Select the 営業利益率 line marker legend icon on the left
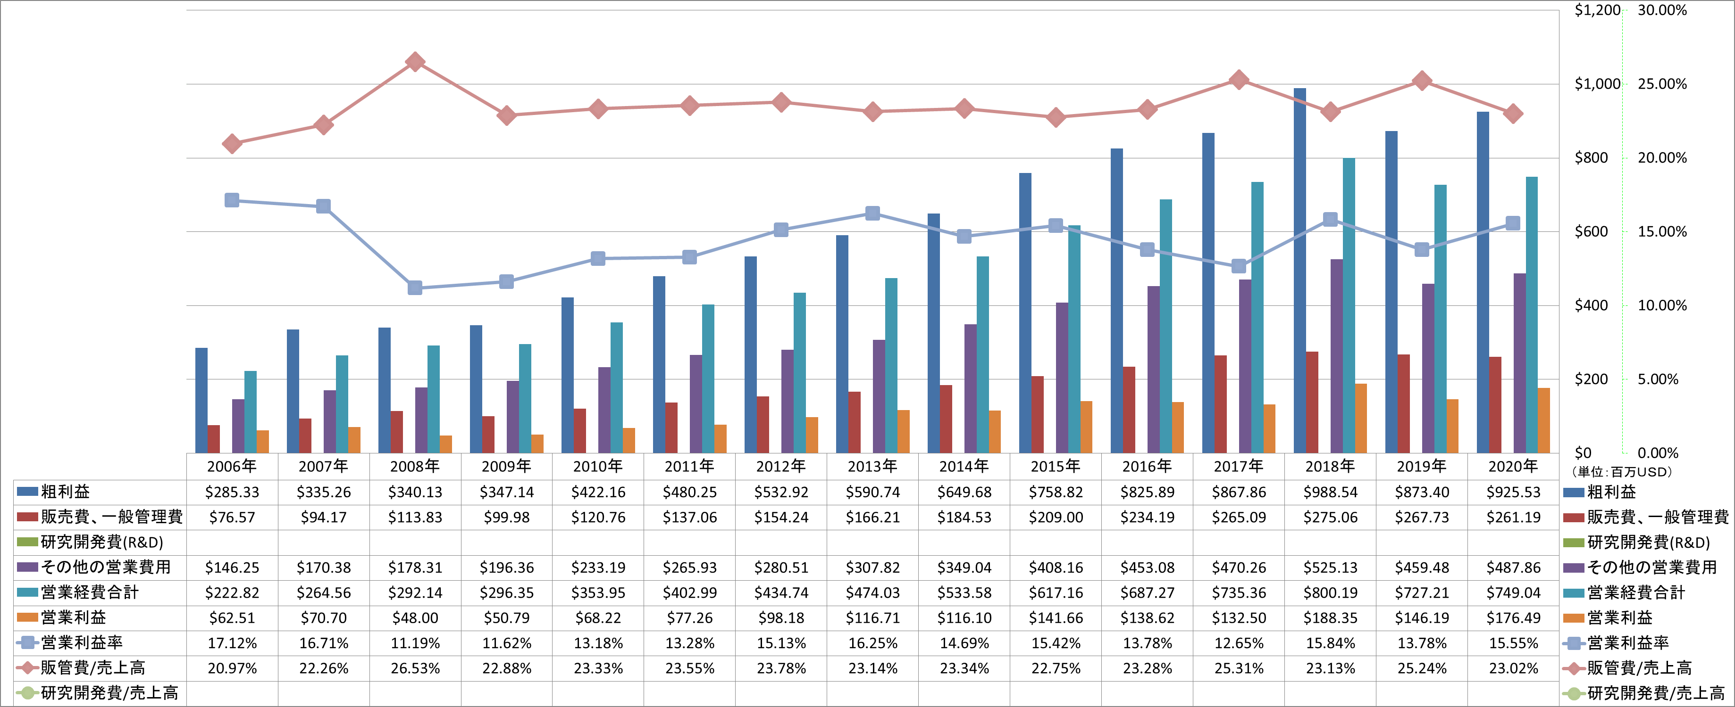The image size is (1735, 707). tap(27, 642)
